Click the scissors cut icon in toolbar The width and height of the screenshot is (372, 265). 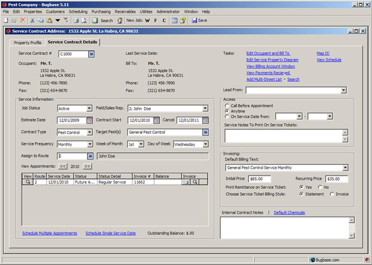(33, 20)
